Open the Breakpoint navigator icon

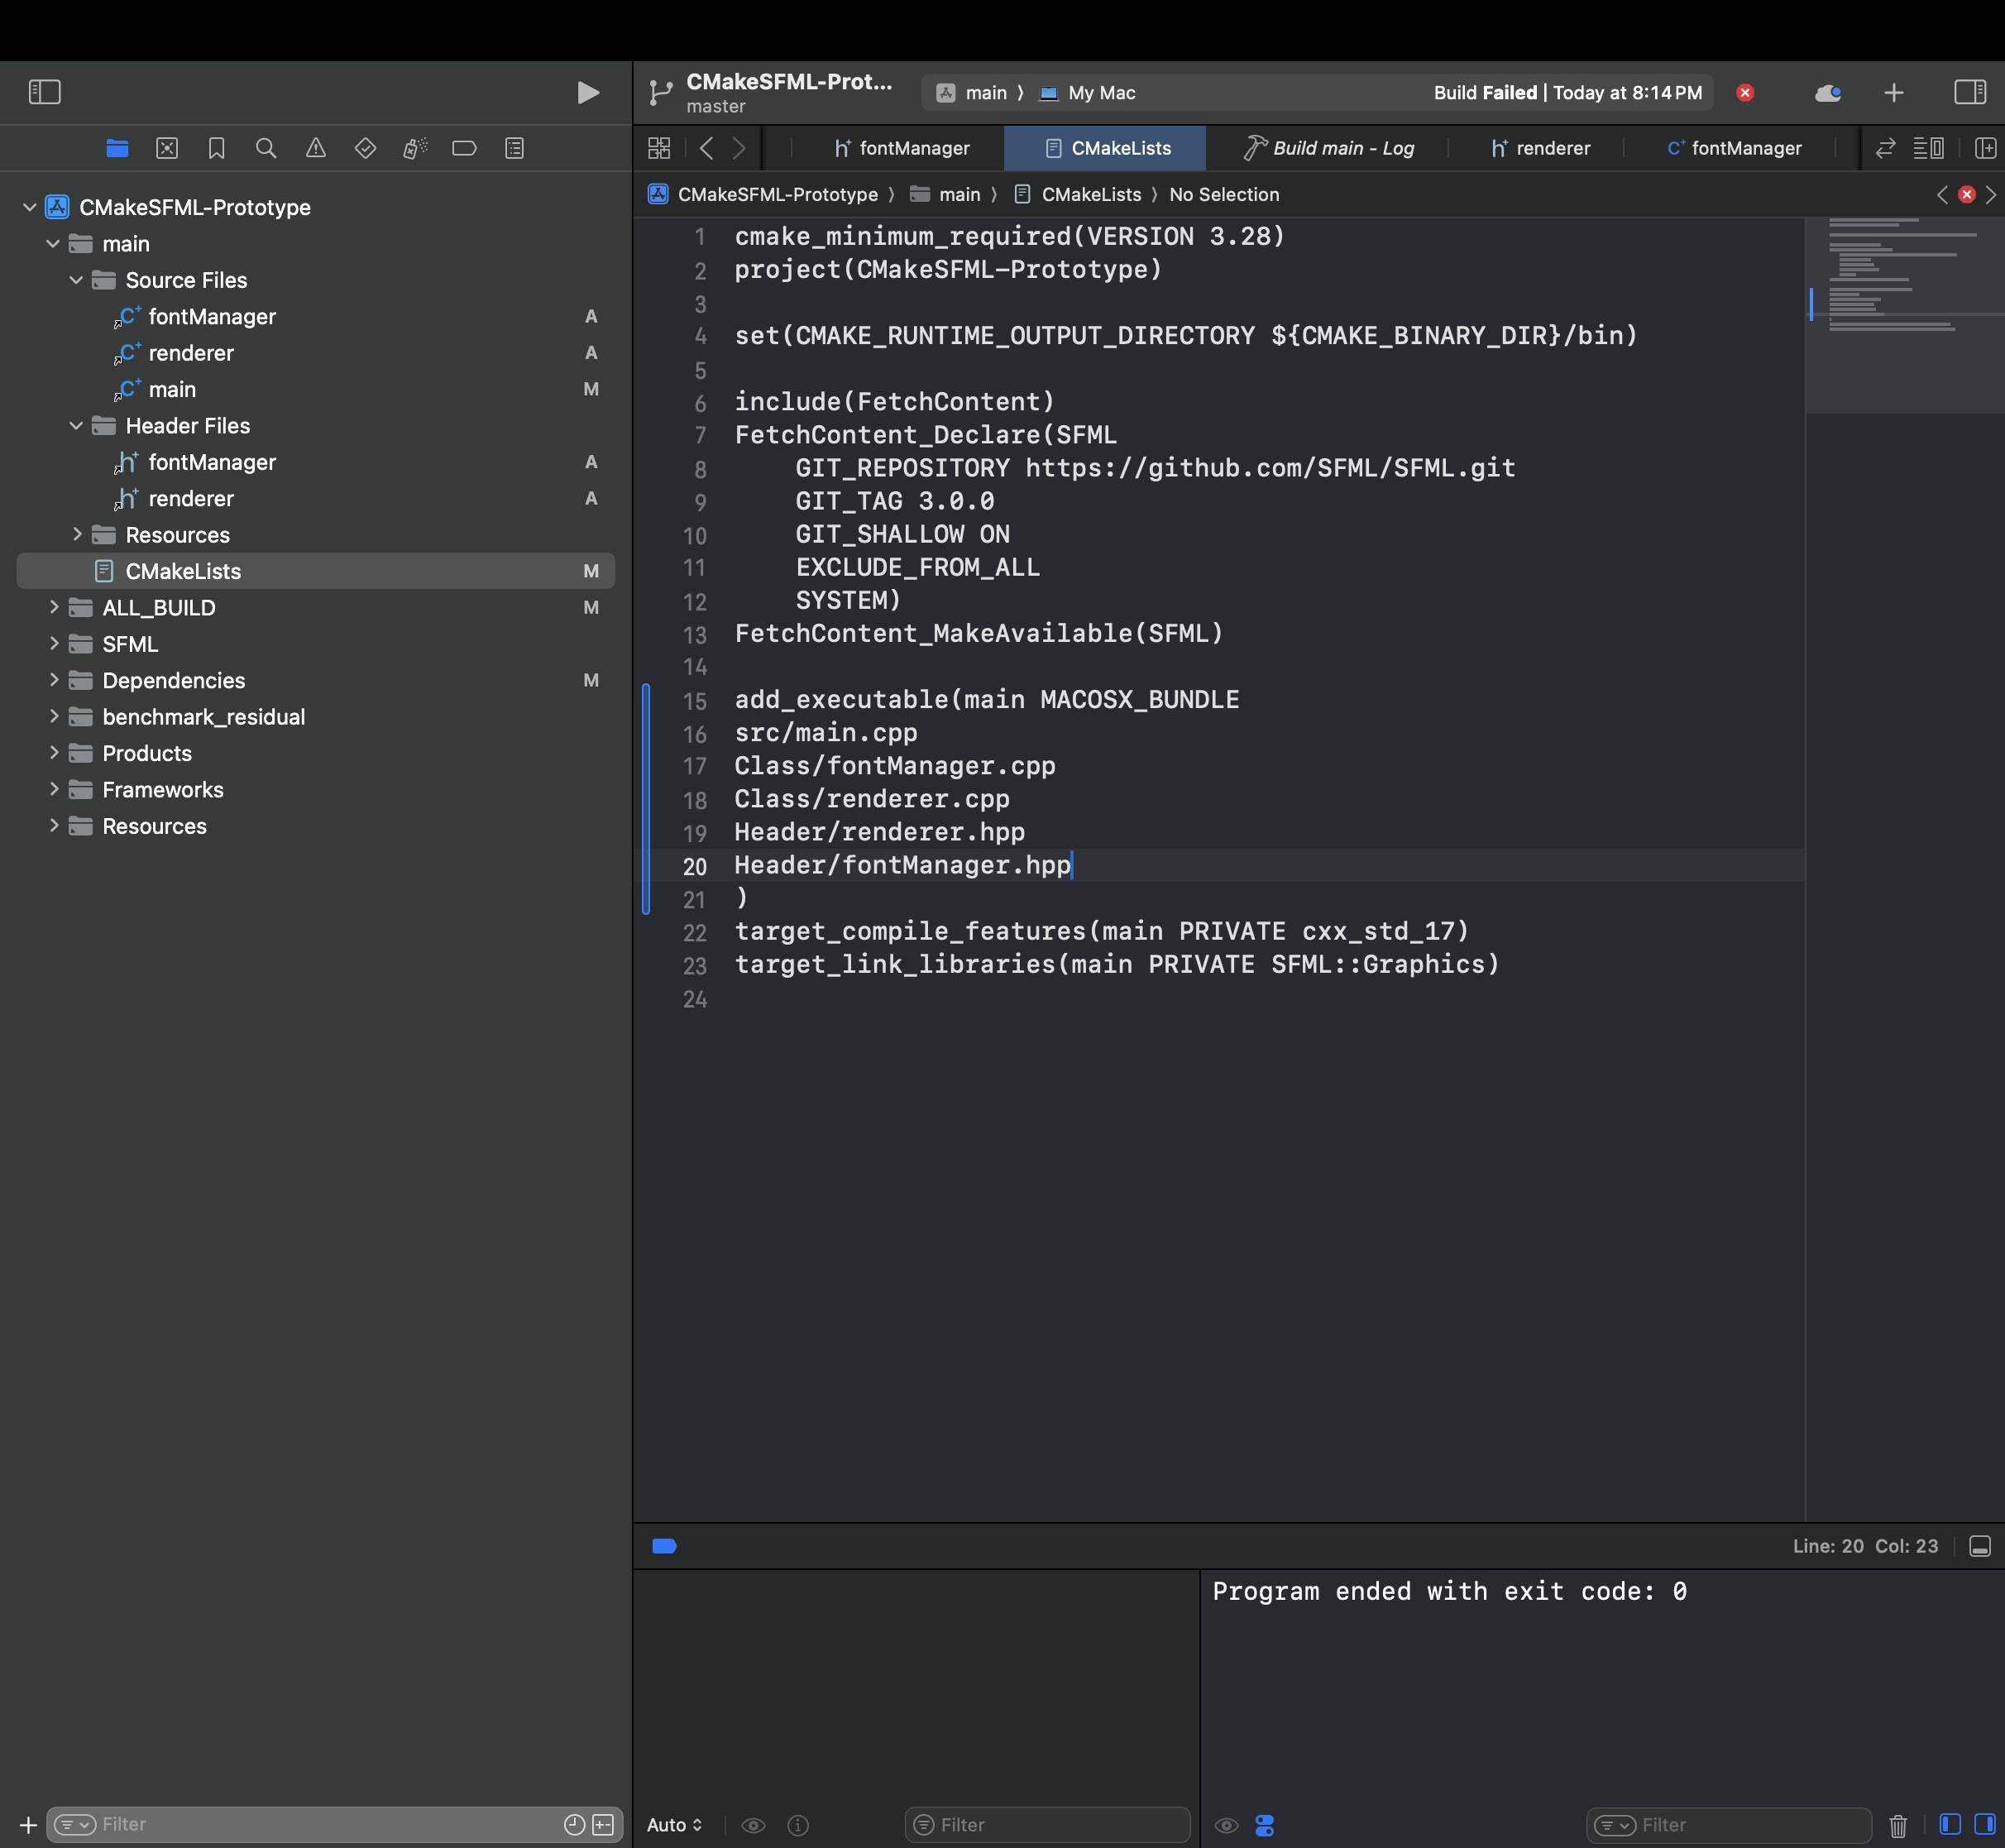(464, 149)
